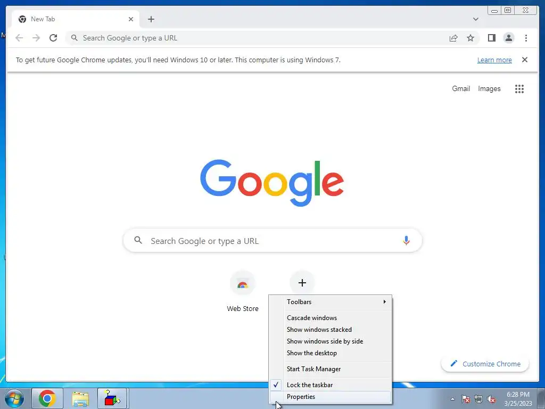The width and height of the screenshot is (545, 409).
Task: Show hidden system tray icons
Action: click(x=452, y=399)
